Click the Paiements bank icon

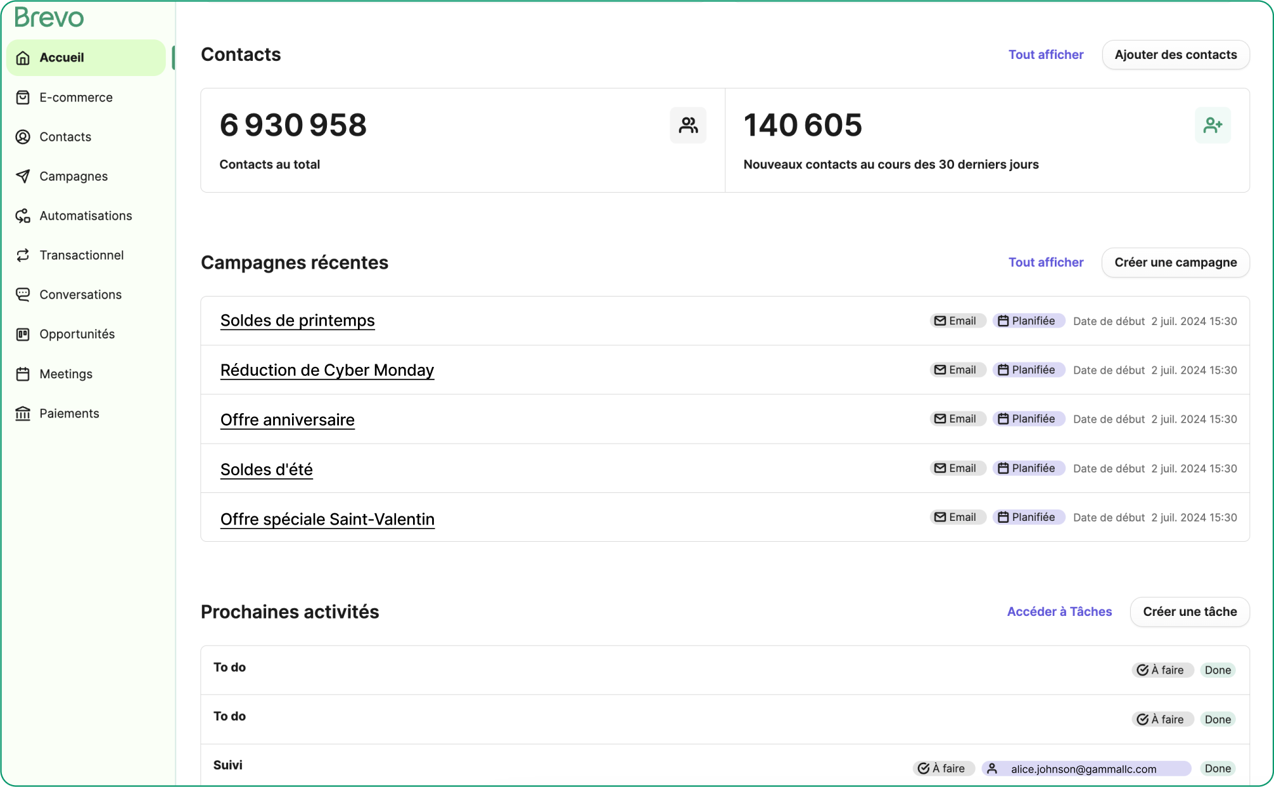(23, 413)
